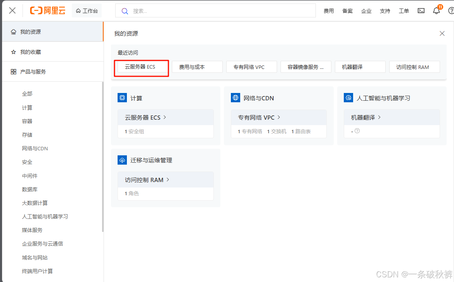Choose the 存储 category
The height and width of the screenshot is (282, 454).
click(27, 135)
